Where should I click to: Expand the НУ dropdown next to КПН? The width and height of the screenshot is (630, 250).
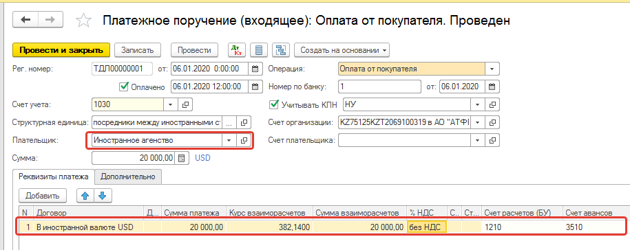click(x=478, y=104)
